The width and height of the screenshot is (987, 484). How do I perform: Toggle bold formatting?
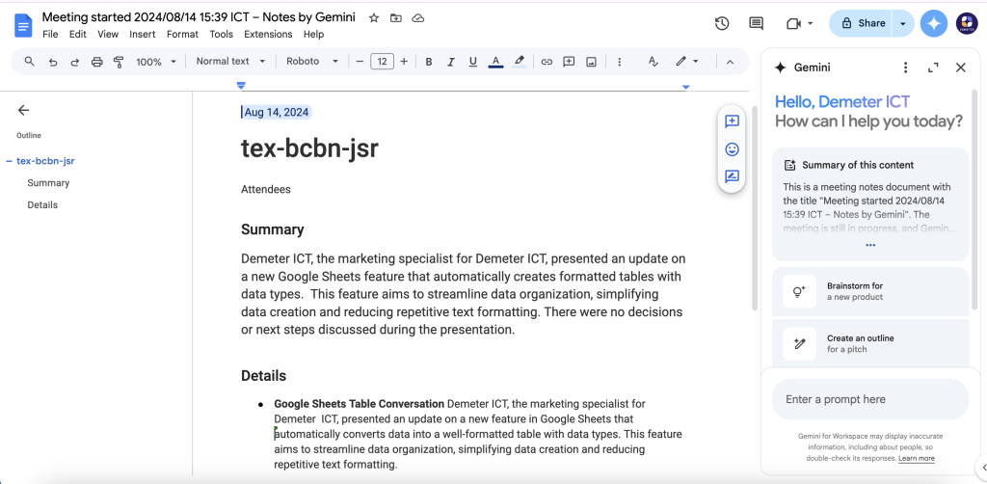click(429, 62)
